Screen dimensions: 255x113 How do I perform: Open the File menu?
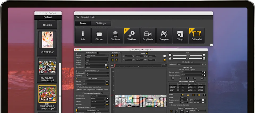(77, 17)
